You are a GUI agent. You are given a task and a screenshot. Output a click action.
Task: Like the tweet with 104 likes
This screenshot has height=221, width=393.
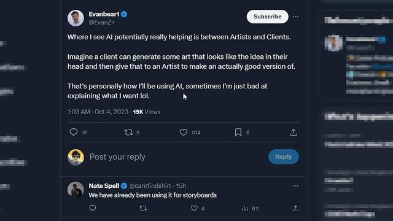click(184, 132)
